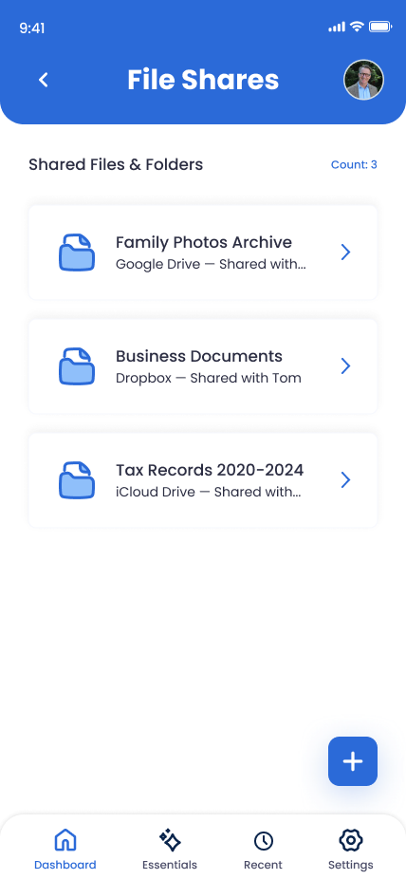Tap the Recent clock icon
This screenshot has width=406, height=879.
tap(263, 841)
